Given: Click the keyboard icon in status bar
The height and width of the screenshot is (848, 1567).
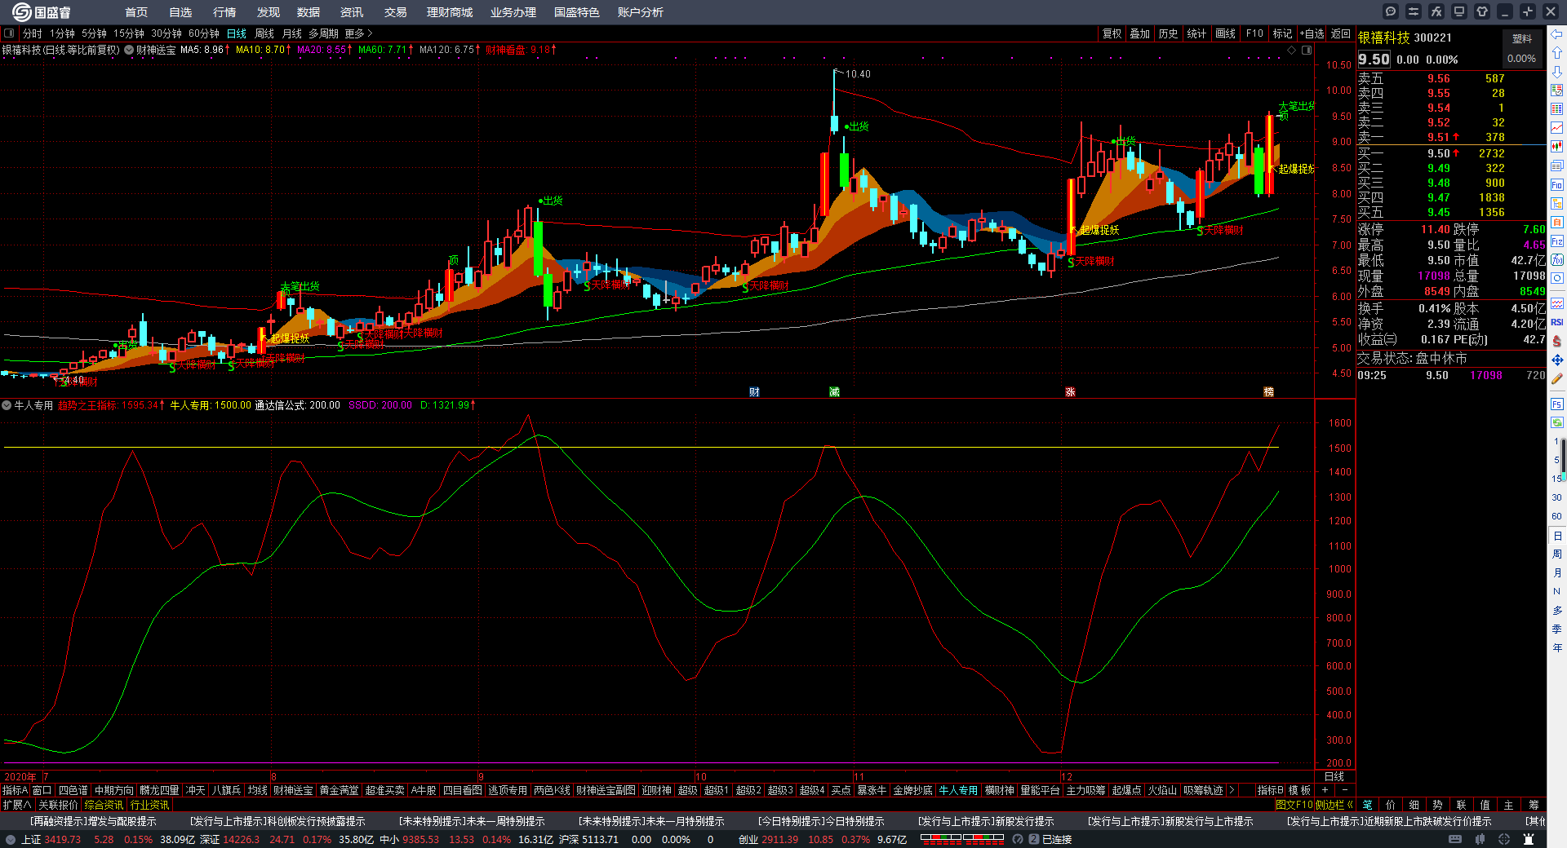Looking at the screenshot, I should pyautogui.click(x=1455, y=839).
